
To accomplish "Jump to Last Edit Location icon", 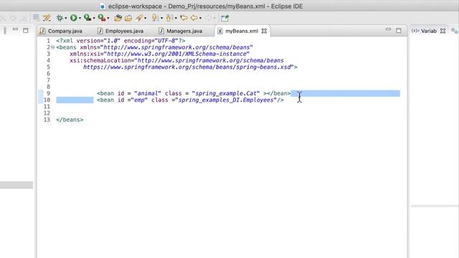I will 184,18.
